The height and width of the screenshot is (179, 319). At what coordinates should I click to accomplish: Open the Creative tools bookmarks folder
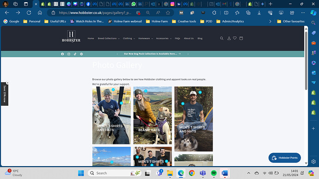pos(184,21)
